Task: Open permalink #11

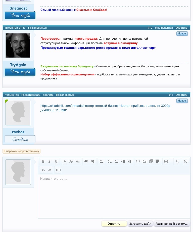Action: pyautogui.click(x=171, y=95)
